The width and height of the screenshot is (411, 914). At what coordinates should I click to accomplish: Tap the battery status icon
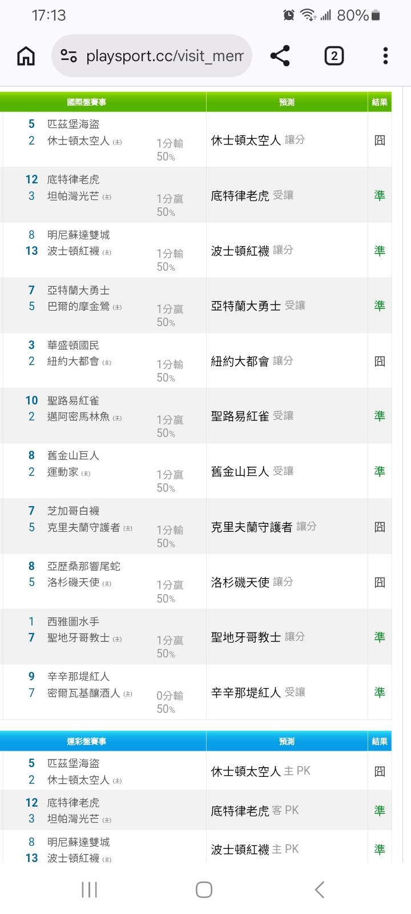click(x=376, y=15)
